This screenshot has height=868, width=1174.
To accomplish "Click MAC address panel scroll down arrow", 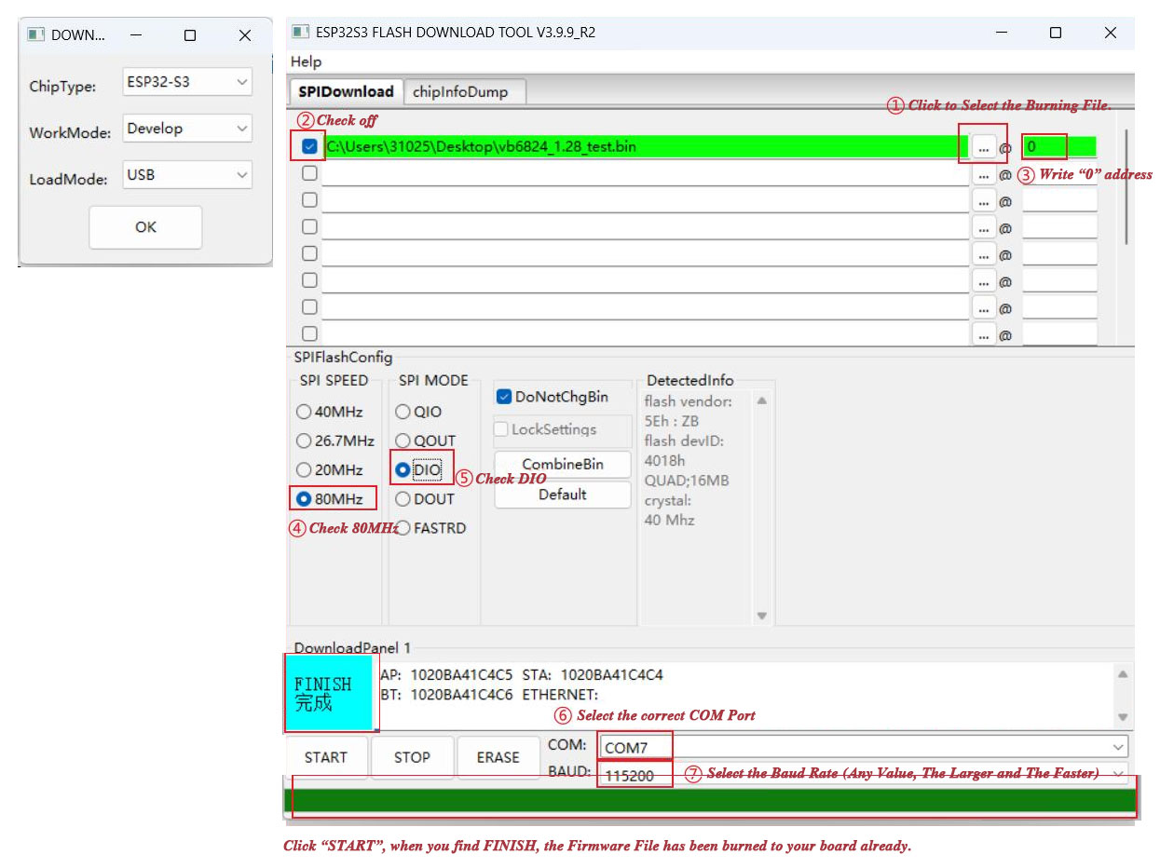I will click(x=1123, y=717).
